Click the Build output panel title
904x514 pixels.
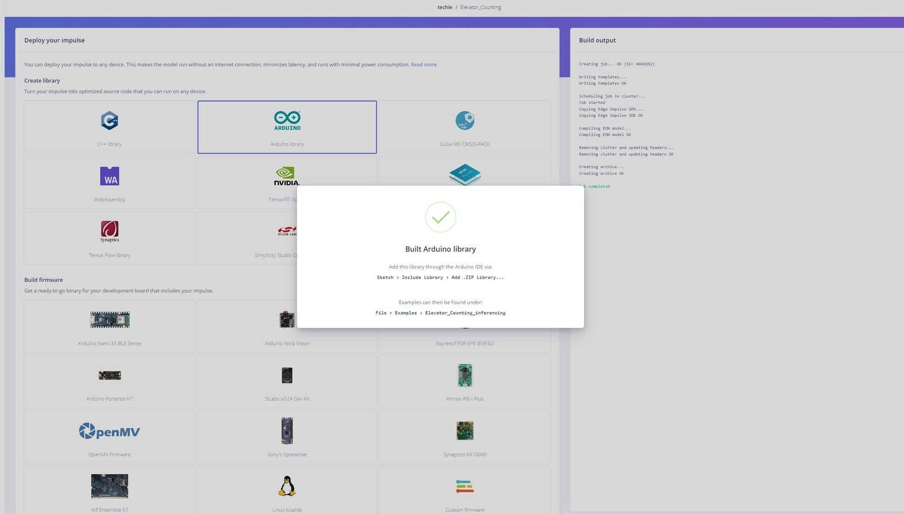click(597, 41)
